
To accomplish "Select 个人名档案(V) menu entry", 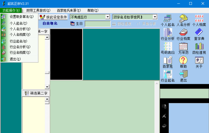I will coord(19,34).
